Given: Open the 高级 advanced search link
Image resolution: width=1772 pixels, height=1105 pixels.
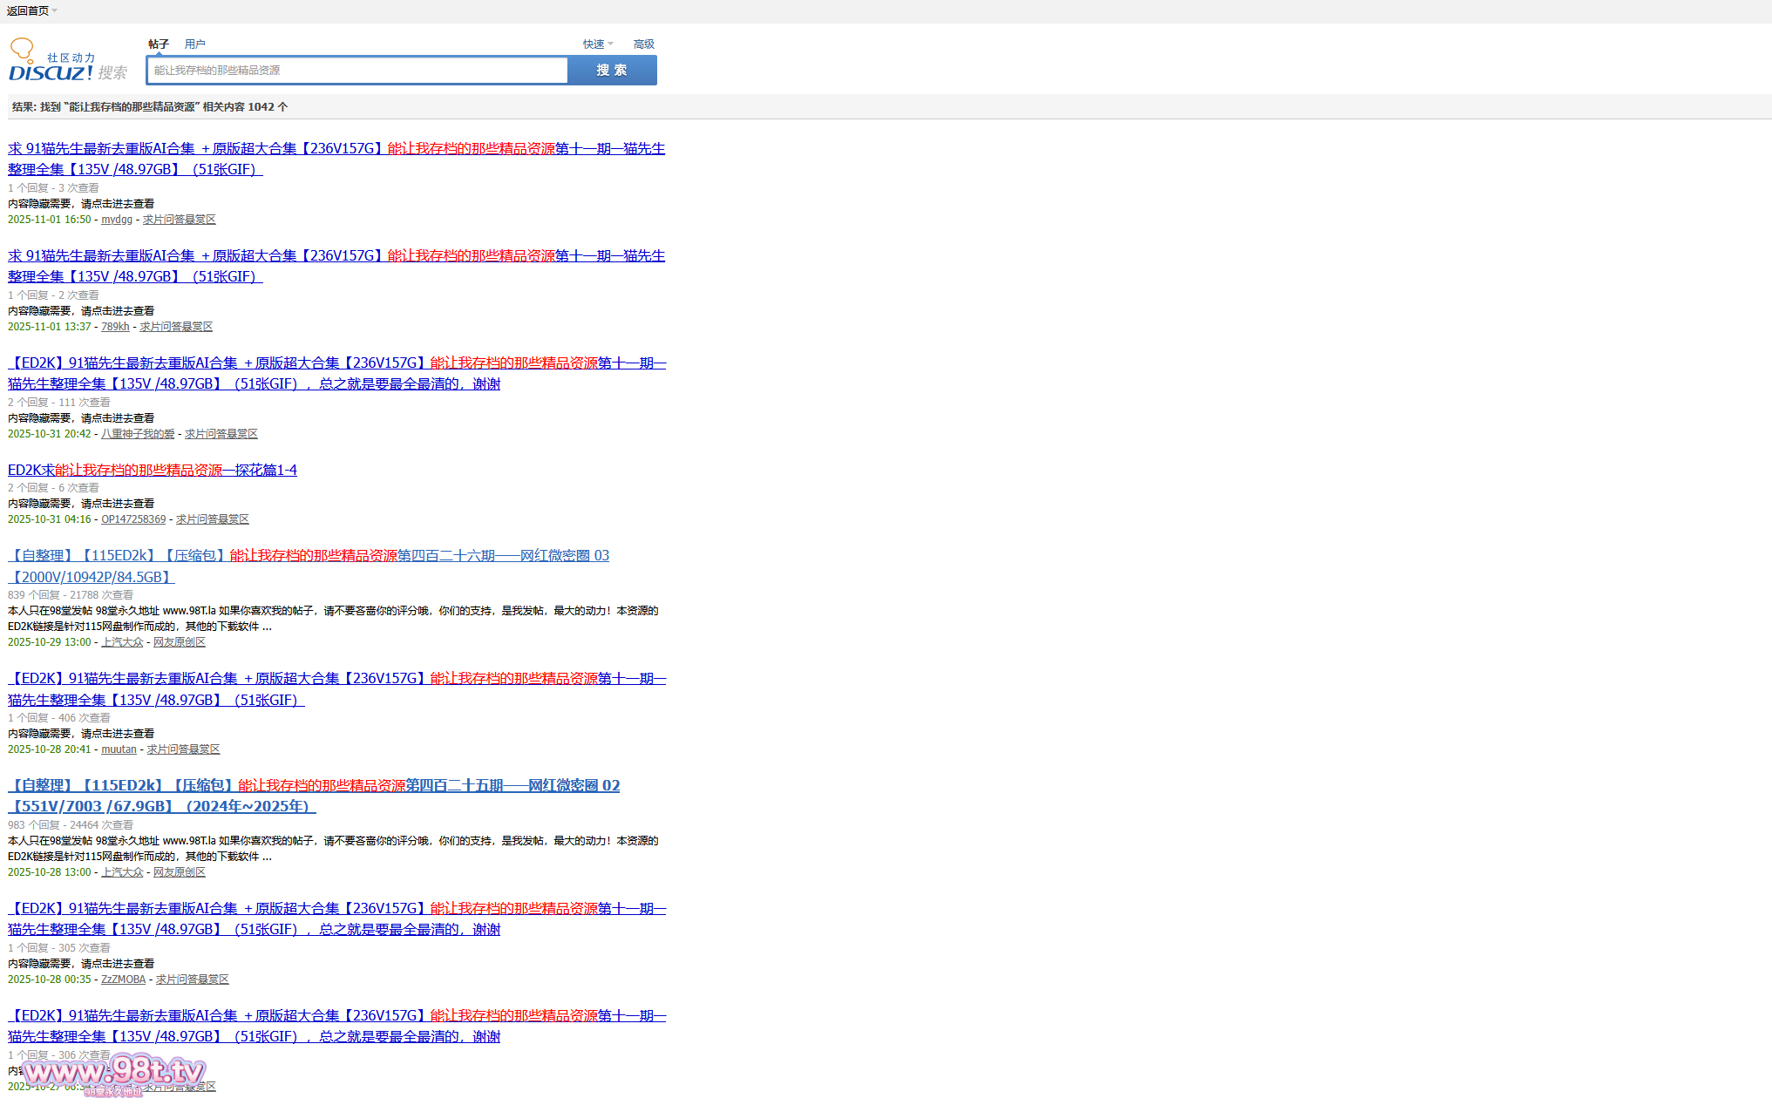Looking at the screenshot, I should [643, 44].
